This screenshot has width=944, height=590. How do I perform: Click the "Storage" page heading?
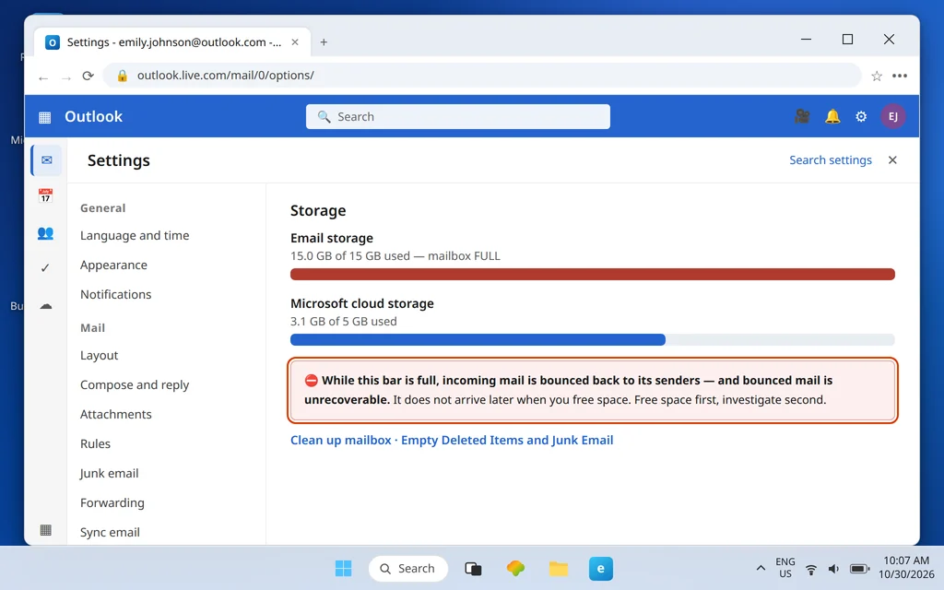(x=318, y=211)
